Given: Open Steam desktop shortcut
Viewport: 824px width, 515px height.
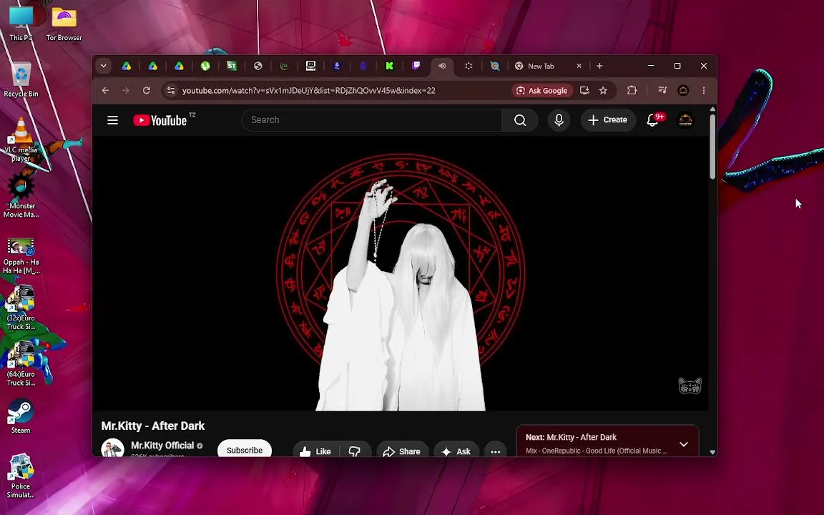Looking at the screenshot, I should click(x=21, y=416).
